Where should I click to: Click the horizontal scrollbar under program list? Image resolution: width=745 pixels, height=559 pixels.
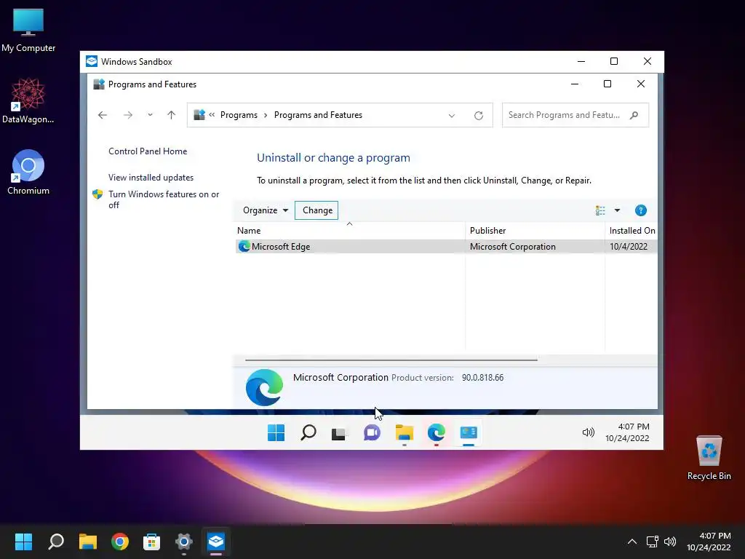tap(391, 360)
